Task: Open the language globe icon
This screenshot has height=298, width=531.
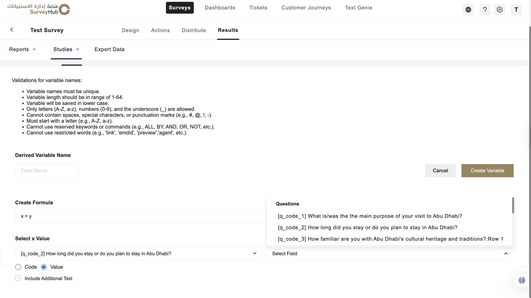Action: (x=468, y=10)
